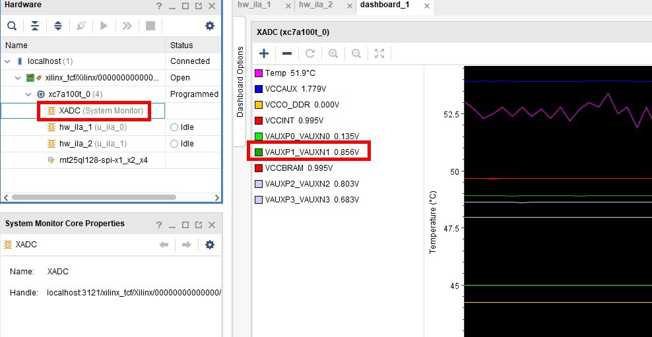Select hw_ila_2 (u_ila_1) in hardware tree

click(93, 144)
